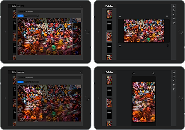Viewport: 185px width, 130px height.
Task: Click the landscape crowd image in preview frame
Action: 144,31
